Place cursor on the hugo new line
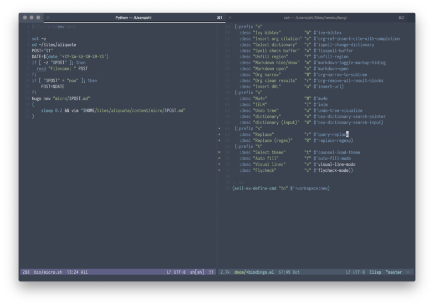The width and height of the screenshot is (434, 306). tap(61, 98)
